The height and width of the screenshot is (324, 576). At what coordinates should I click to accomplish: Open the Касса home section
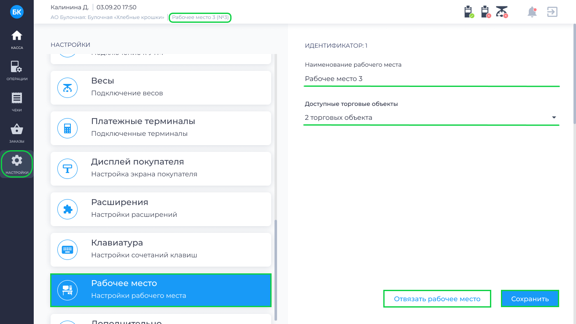[x=17, y=40]
